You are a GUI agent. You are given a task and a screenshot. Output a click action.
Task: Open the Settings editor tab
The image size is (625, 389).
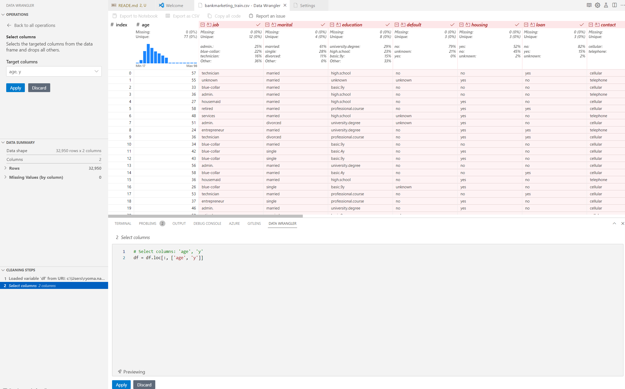tap(307, 5)
